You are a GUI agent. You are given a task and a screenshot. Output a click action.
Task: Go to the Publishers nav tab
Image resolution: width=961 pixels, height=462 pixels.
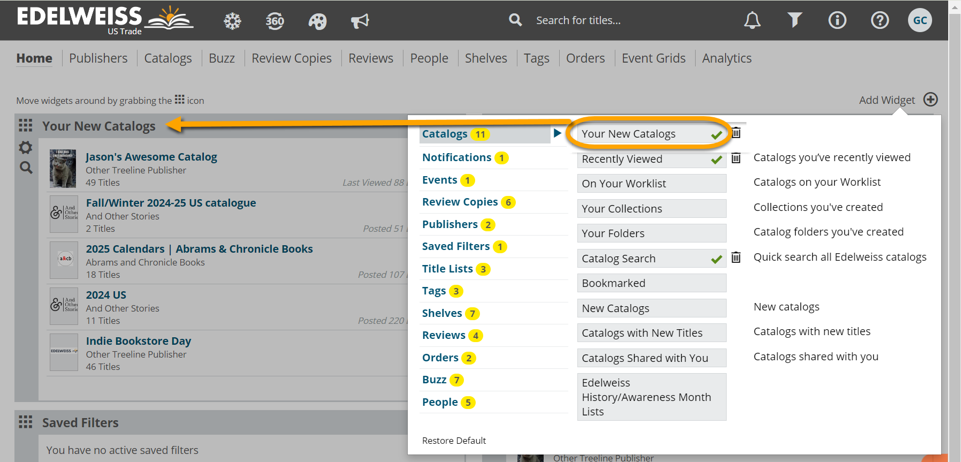98,58
